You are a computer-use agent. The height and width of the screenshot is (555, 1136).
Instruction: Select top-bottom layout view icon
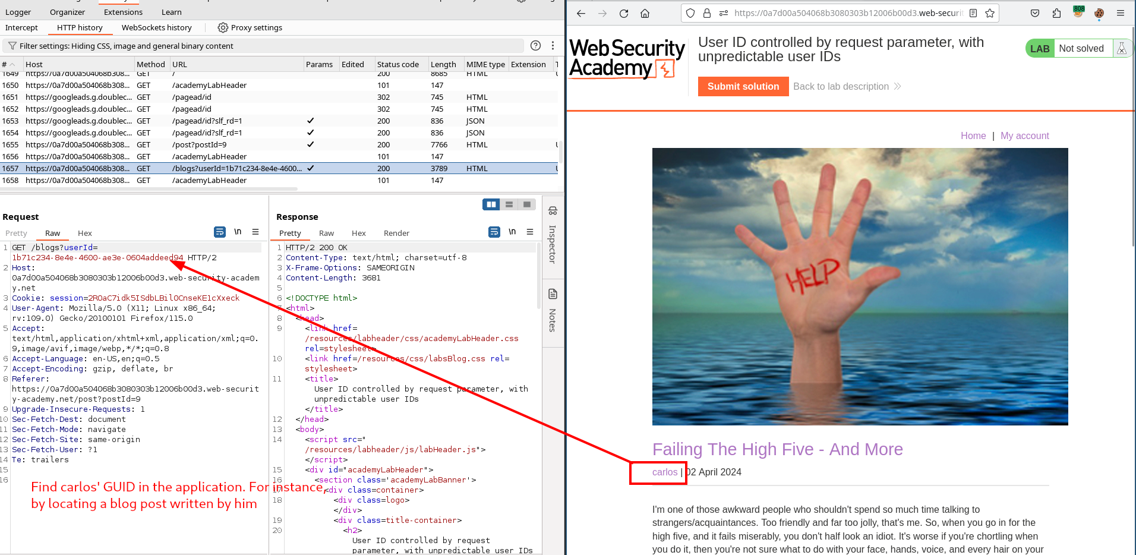(509, 204)
